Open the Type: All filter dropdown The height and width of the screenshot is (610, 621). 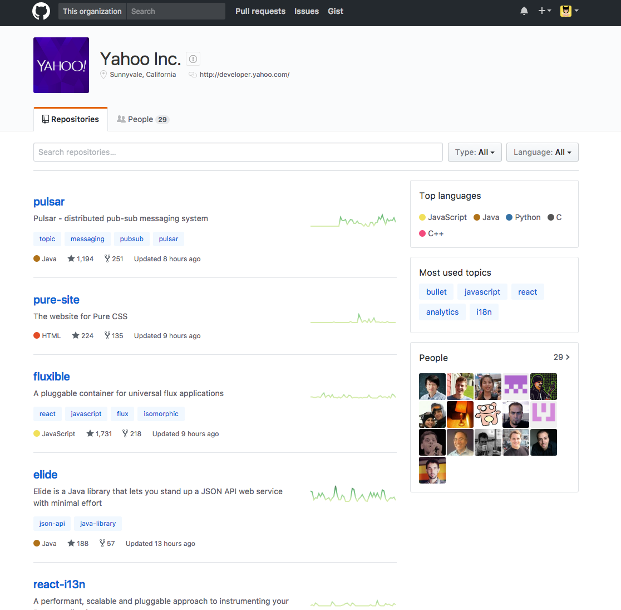point(475,152)
